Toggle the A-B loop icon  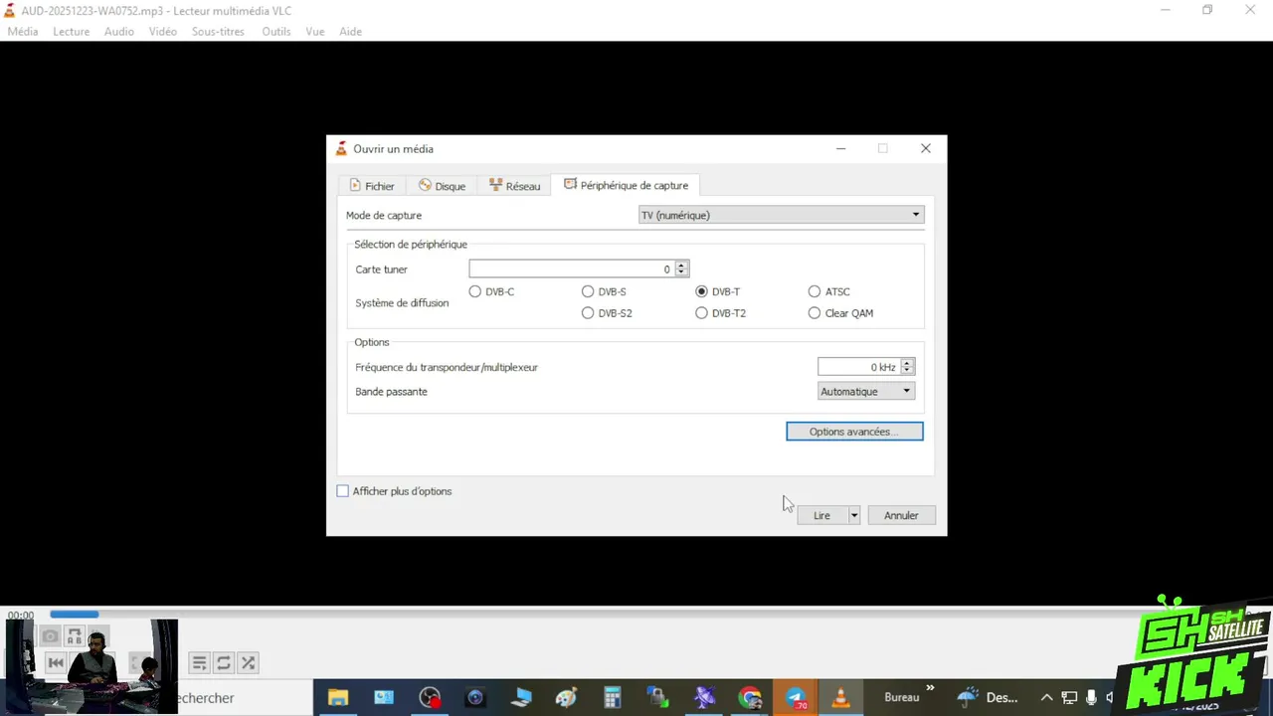75,636
